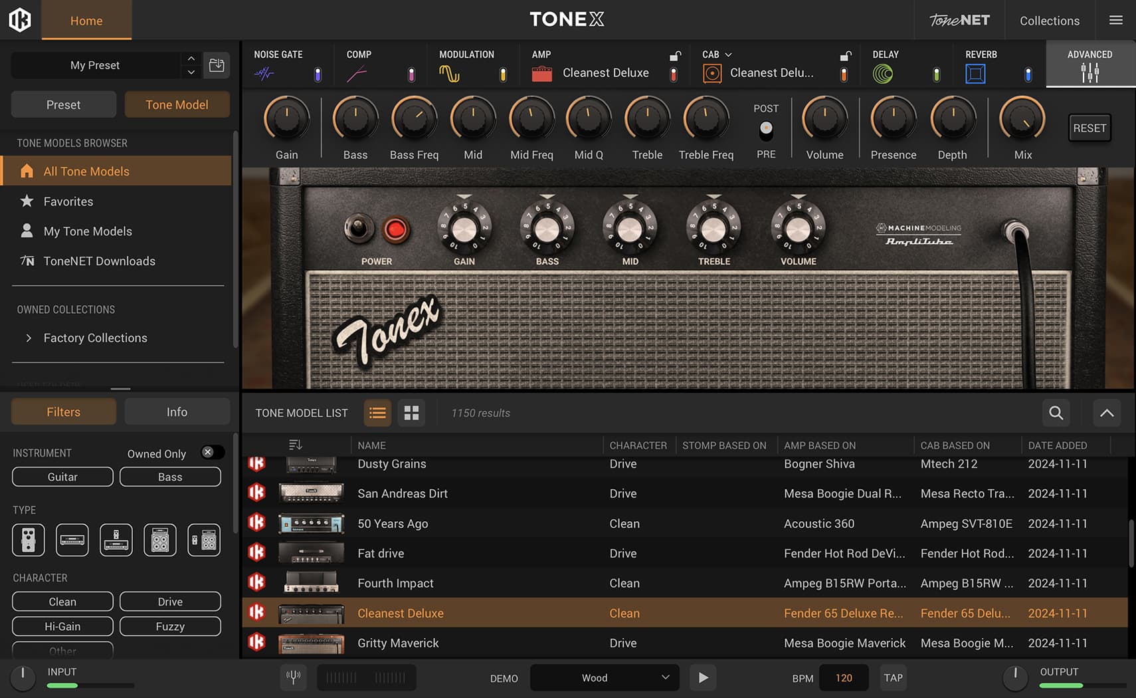Screen dimensions: 1136x698
Task: Open the Wood demo dropdown
Action: [x=605, y=677]
